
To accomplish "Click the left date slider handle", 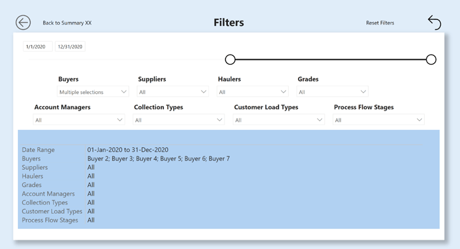I will pyautogui.click(x=230, y=59).
